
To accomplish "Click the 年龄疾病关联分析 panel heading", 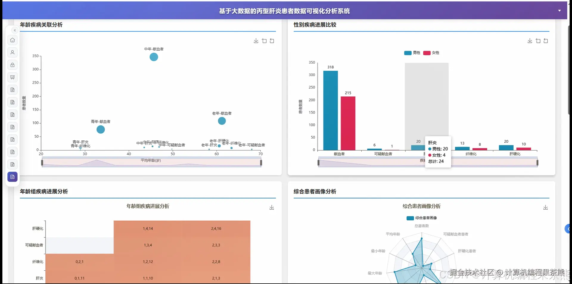I will click(41, 25).
